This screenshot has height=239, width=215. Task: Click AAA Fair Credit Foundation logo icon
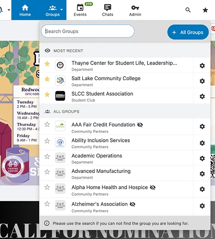click(x=60, y=126)
